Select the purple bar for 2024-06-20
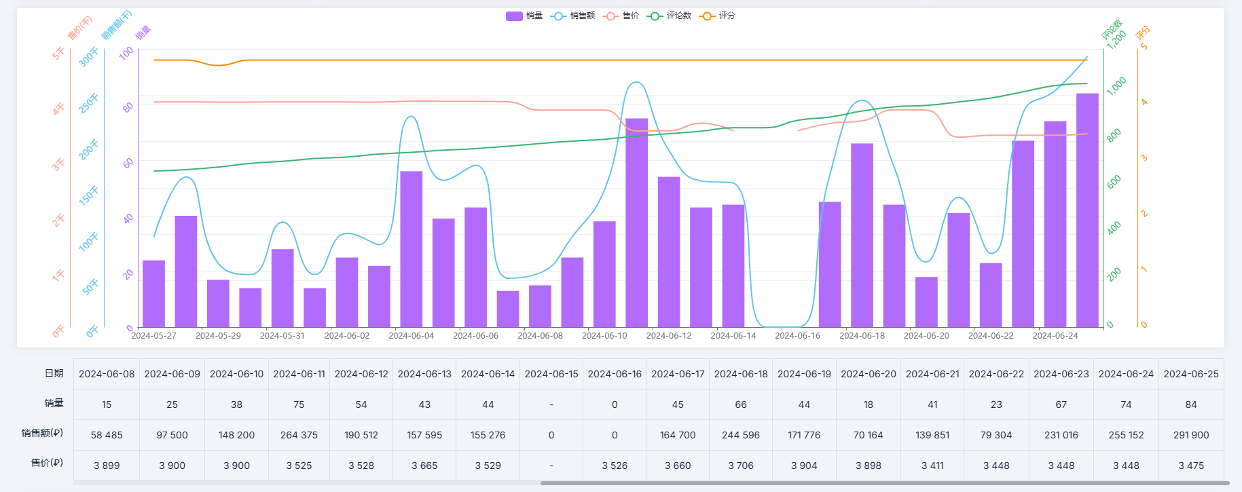The image size is (1242, 492). coord(926,302)
